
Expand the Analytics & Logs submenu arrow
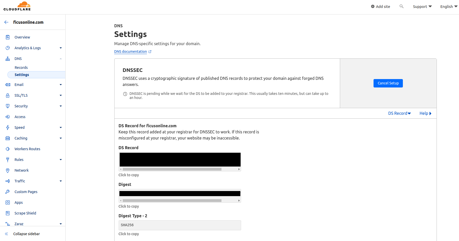coord(61,48)
